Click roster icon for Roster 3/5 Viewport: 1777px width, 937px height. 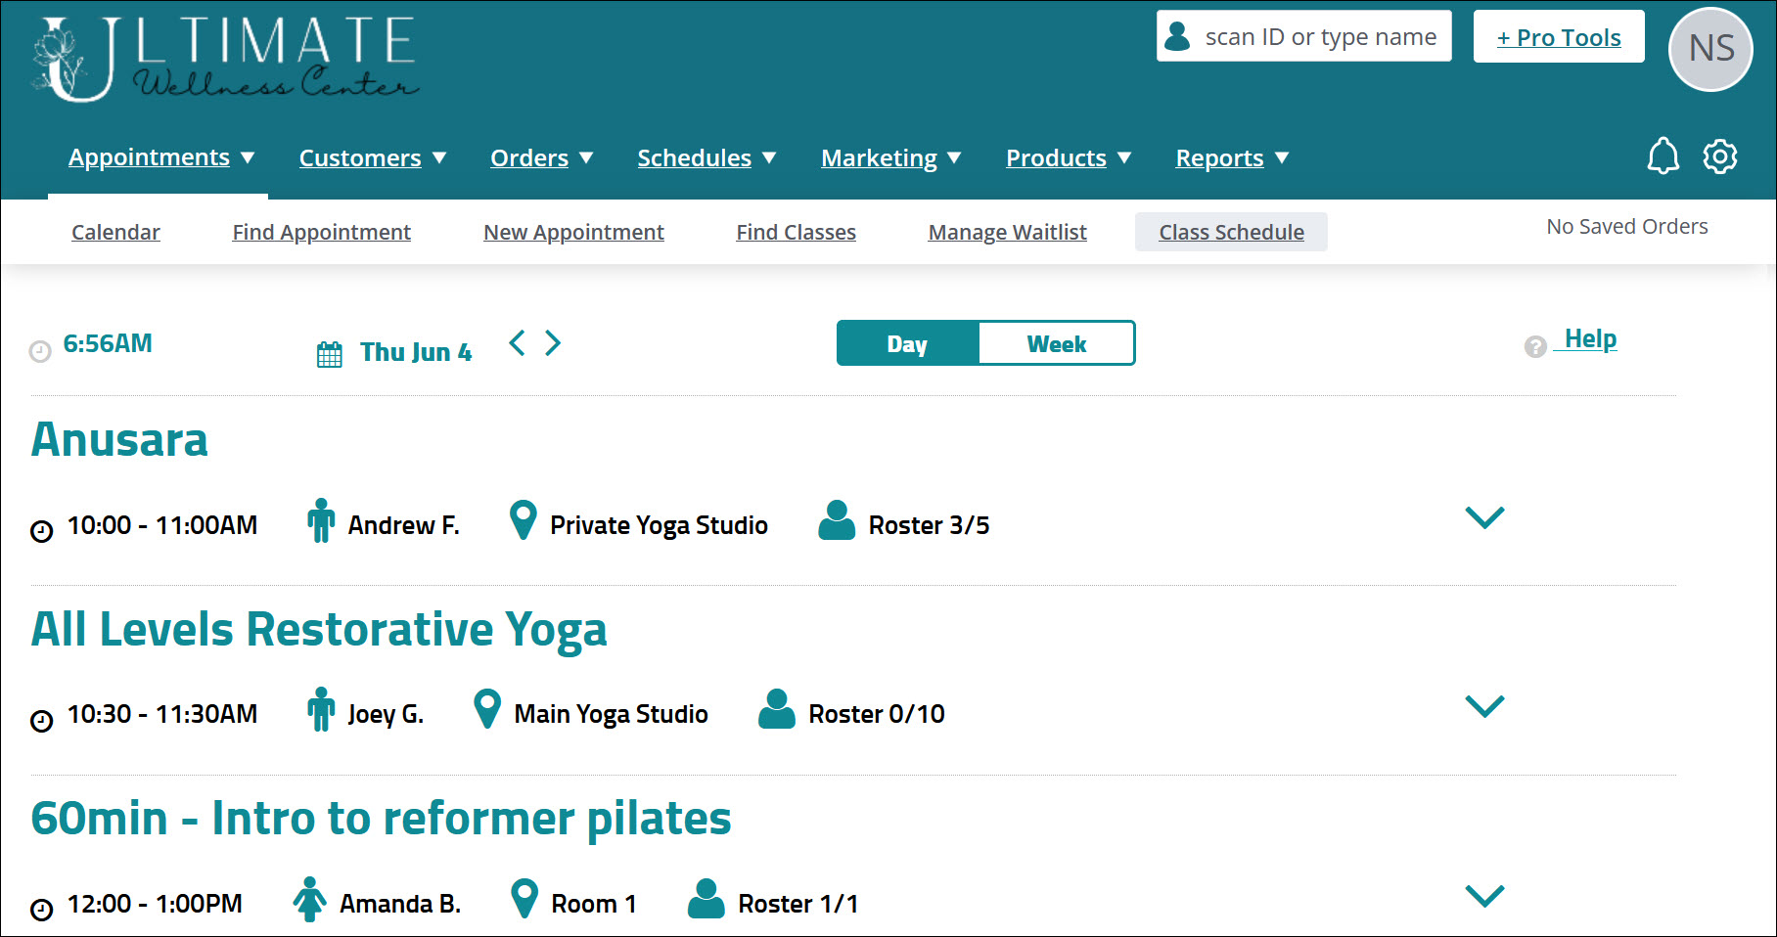[x=837, y=520]
